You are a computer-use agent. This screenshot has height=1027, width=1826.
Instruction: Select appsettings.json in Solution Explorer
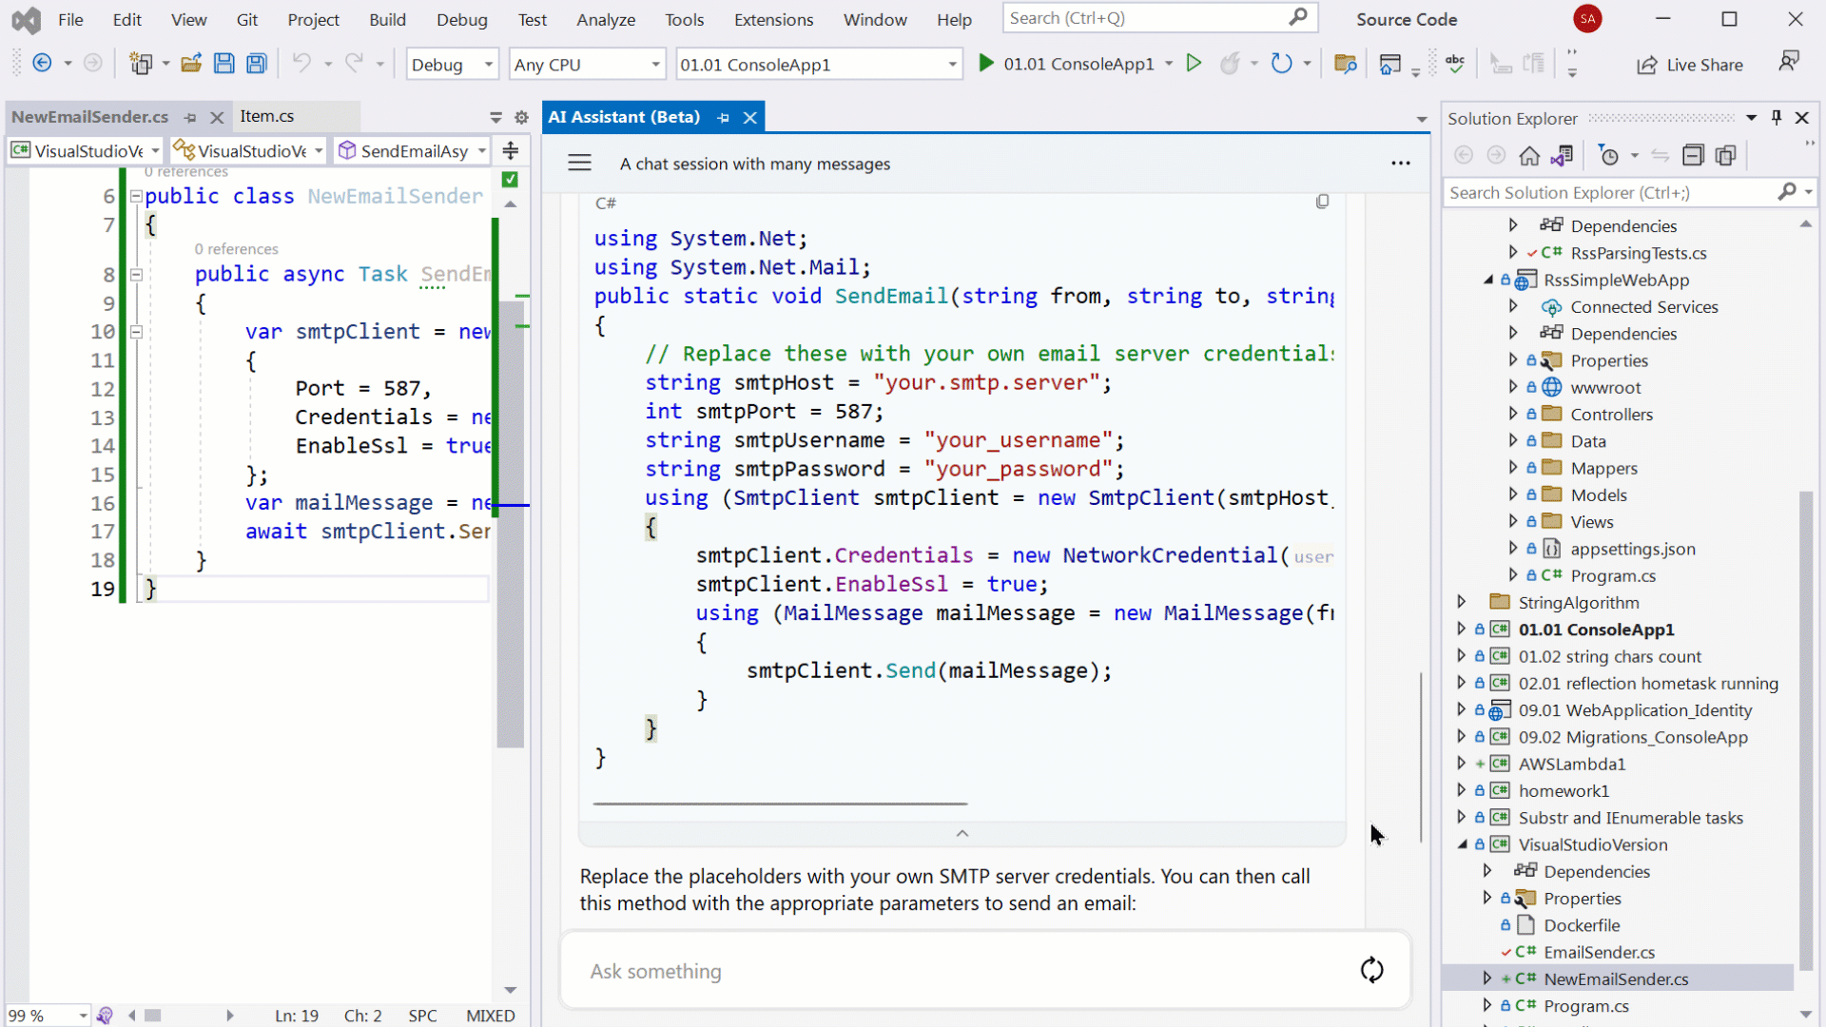[x=1632, y=549]
